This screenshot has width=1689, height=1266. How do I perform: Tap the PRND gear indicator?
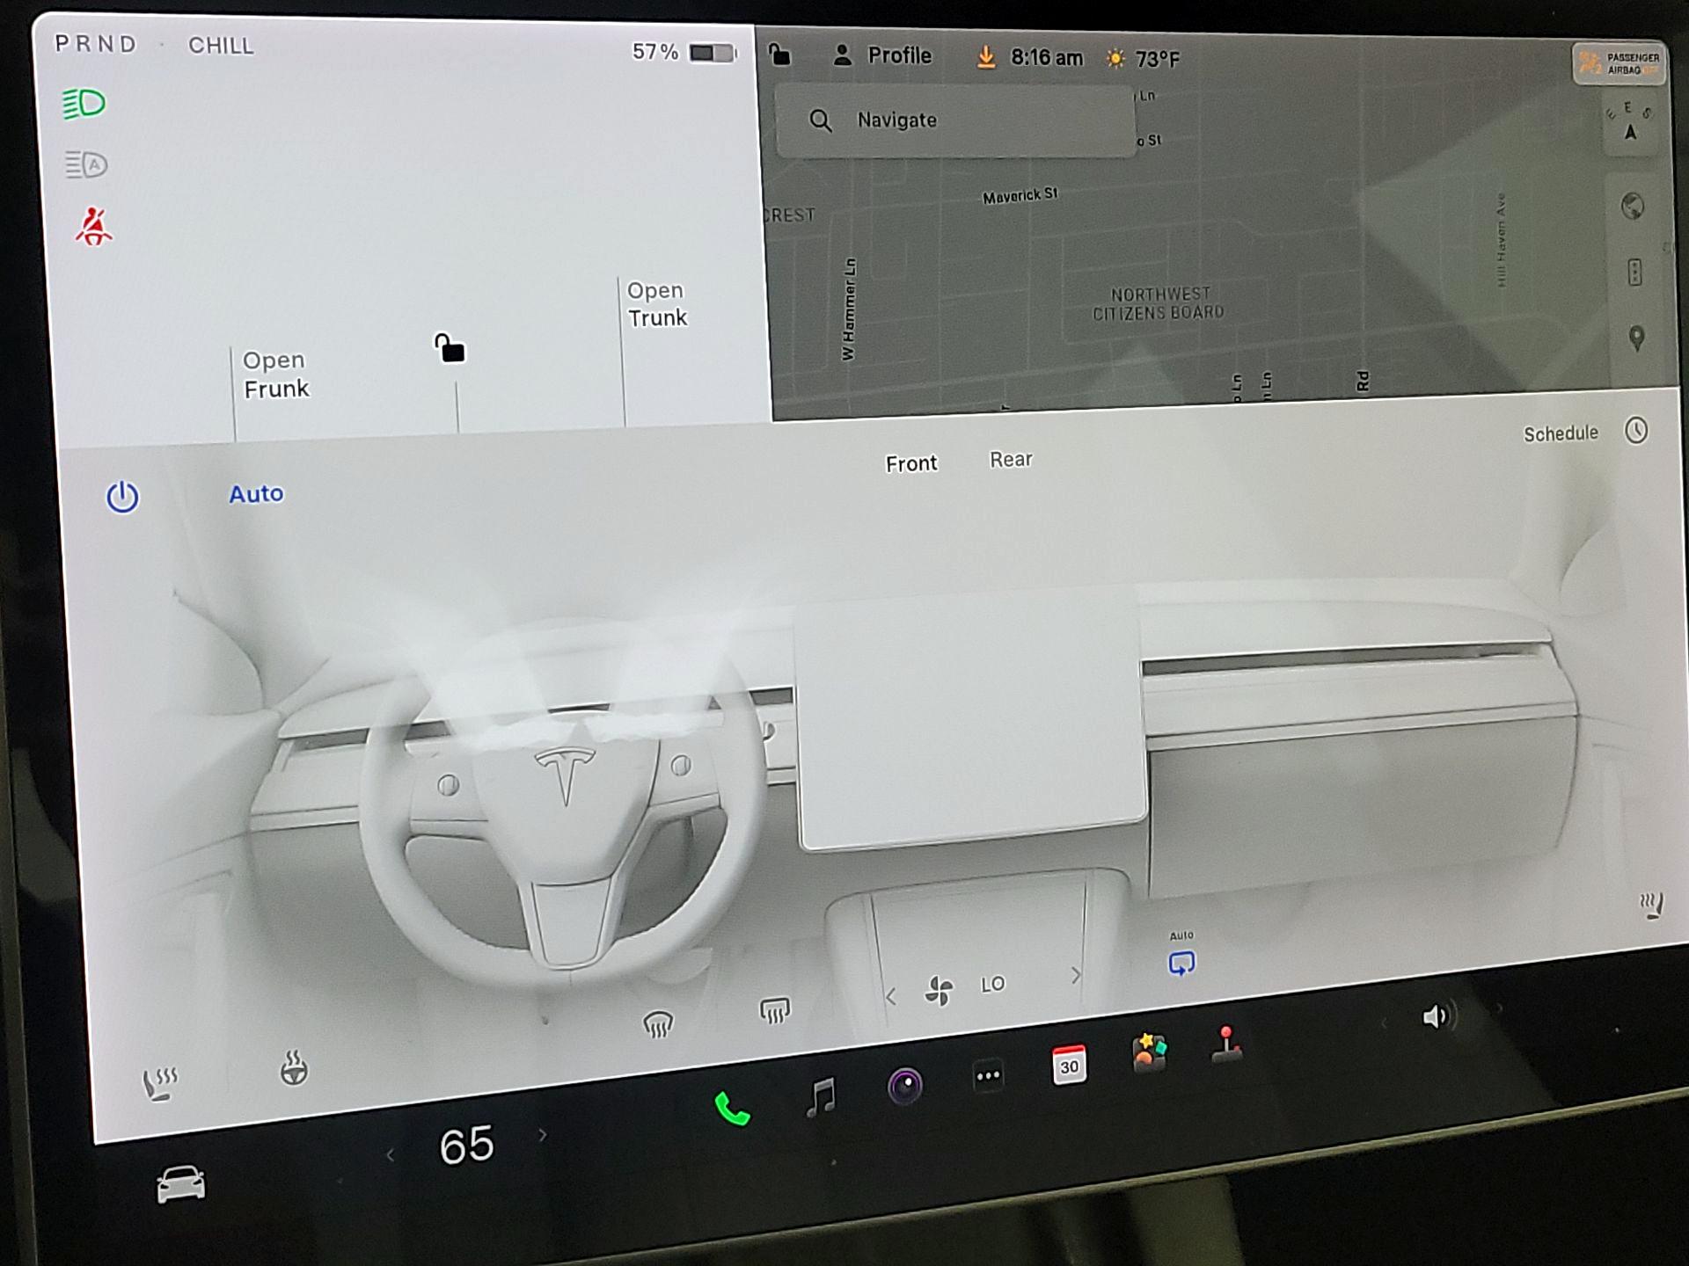[x=96, y=44]
